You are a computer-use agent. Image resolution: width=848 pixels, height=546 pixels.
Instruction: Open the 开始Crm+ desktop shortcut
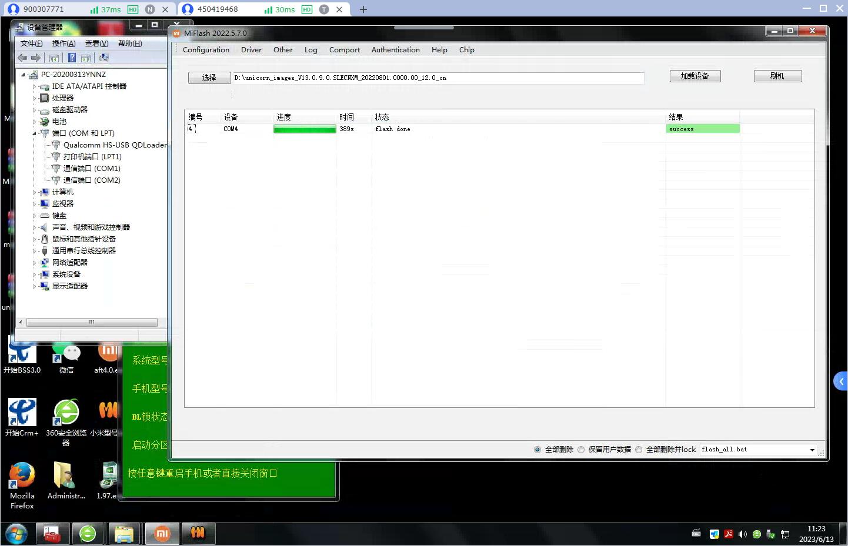(22, 417)
